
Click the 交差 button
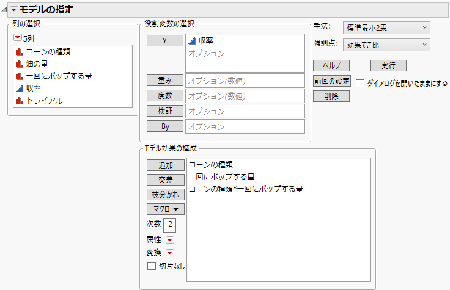coord(166,180)
